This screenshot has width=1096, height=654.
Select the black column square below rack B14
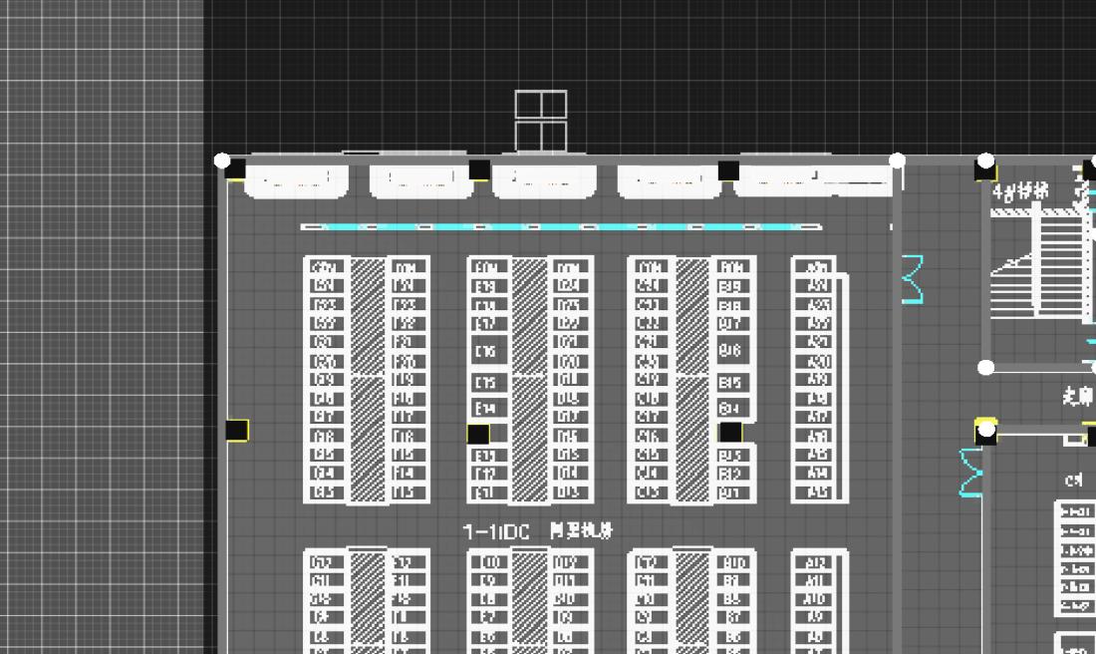(x=730, y=432)
